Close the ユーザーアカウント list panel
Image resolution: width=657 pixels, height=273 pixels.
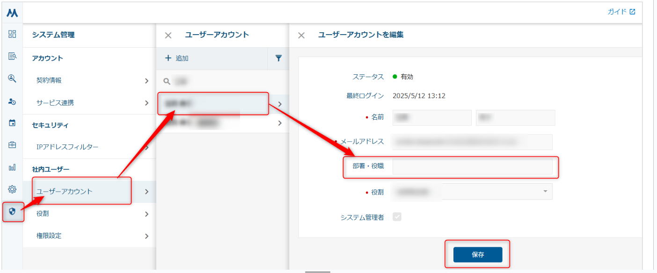(168, 35)
